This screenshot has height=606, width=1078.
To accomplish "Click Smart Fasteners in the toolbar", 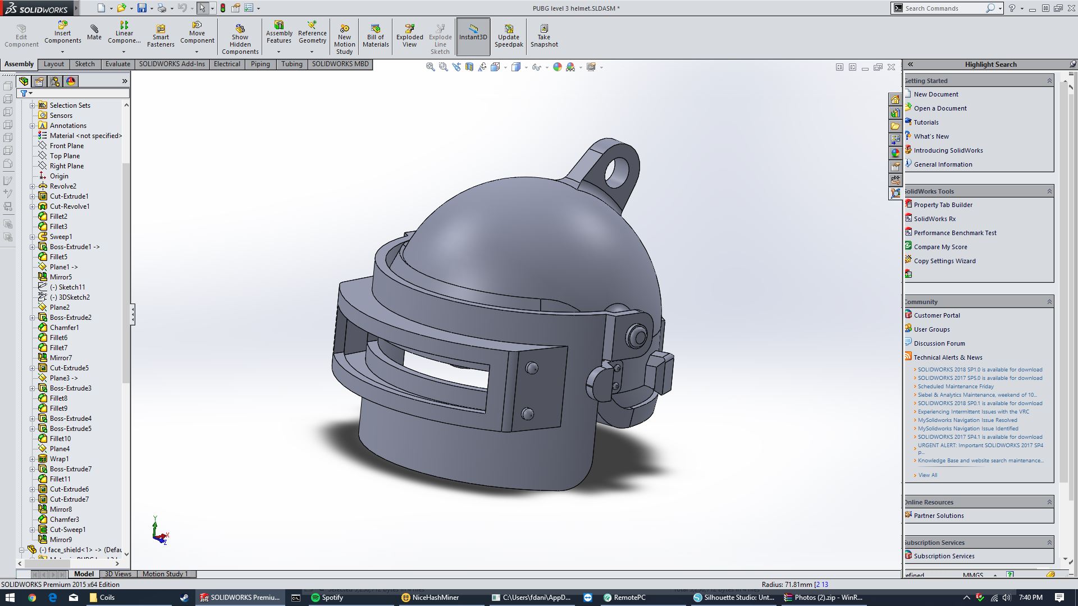I will point(161,36).
